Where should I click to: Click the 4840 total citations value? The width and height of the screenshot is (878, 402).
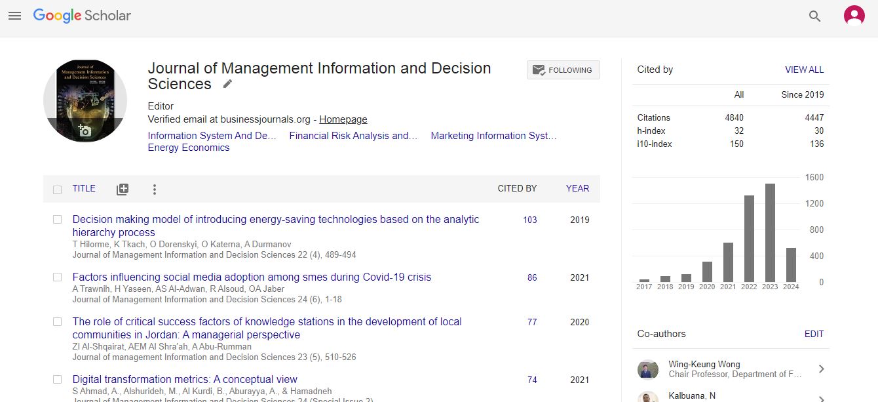[734, 117]
